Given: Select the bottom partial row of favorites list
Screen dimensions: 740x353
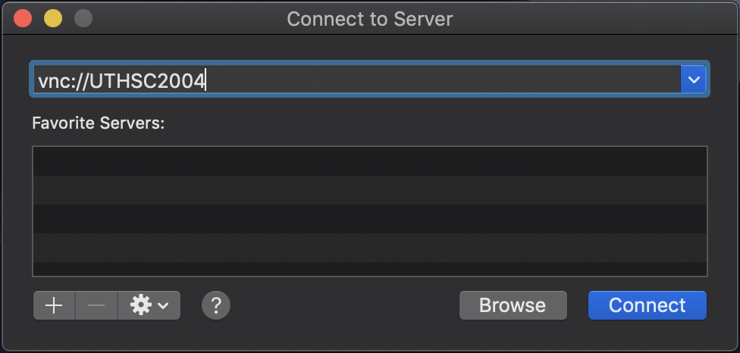Looking at the screenshot, I should pos(370,269).
